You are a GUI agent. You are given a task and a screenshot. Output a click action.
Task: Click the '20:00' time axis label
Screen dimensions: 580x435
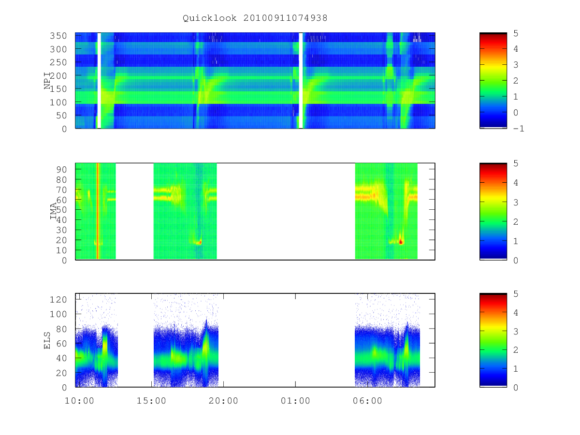[223, 401]
